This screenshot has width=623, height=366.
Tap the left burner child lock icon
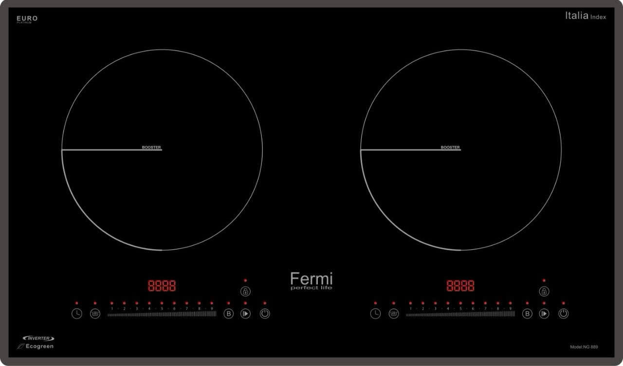[x=246, y=292]
